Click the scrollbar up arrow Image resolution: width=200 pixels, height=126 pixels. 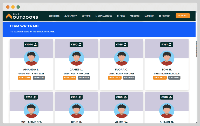tap(196, 12)
